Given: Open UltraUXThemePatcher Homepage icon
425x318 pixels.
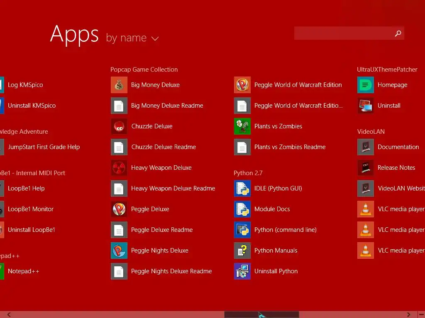Looking at the screenshot, I should pos(366,85).
